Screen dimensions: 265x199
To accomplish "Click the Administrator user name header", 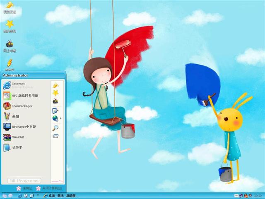I will [15, 75].
